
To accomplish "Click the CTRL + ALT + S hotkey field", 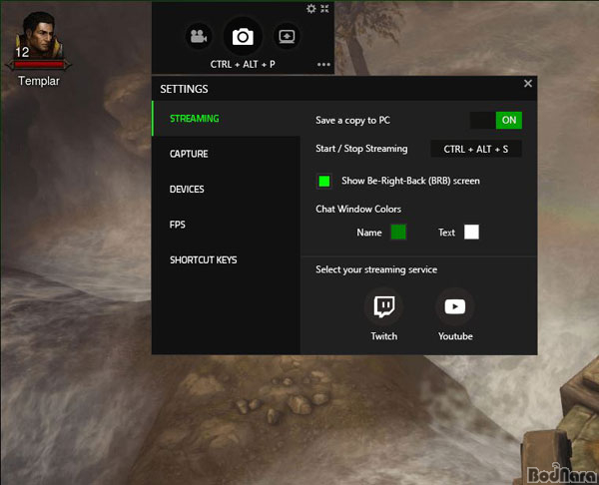I will (x=476, y=149).
